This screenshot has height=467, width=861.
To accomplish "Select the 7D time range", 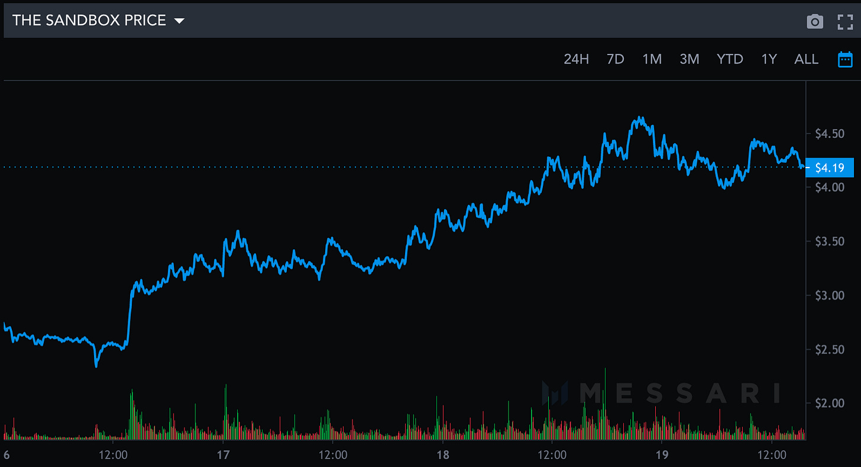I will tap(615, 59).
